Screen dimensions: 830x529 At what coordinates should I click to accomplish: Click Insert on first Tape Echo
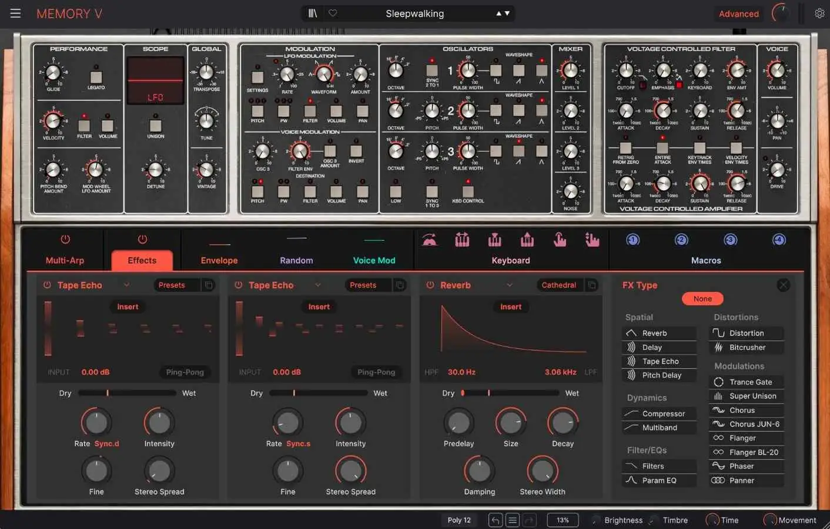click(x=128, y=306)
